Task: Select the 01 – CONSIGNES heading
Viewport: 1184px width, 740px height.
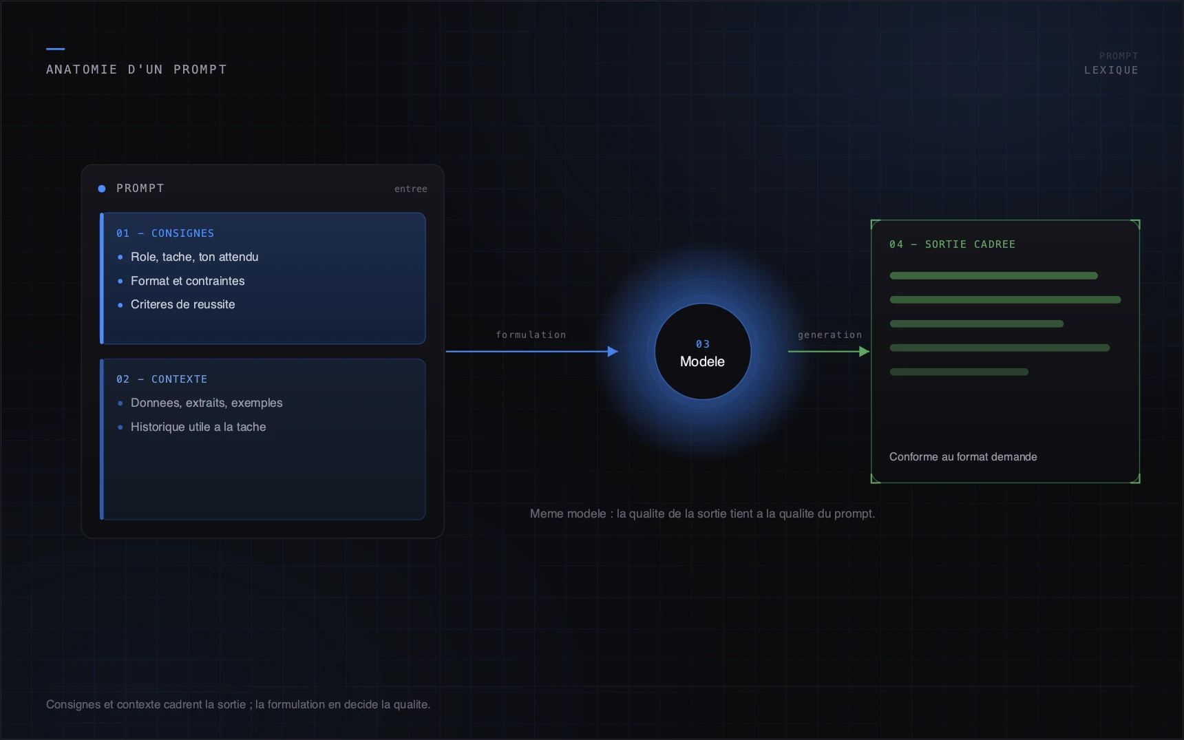Action: pos(165,233)
